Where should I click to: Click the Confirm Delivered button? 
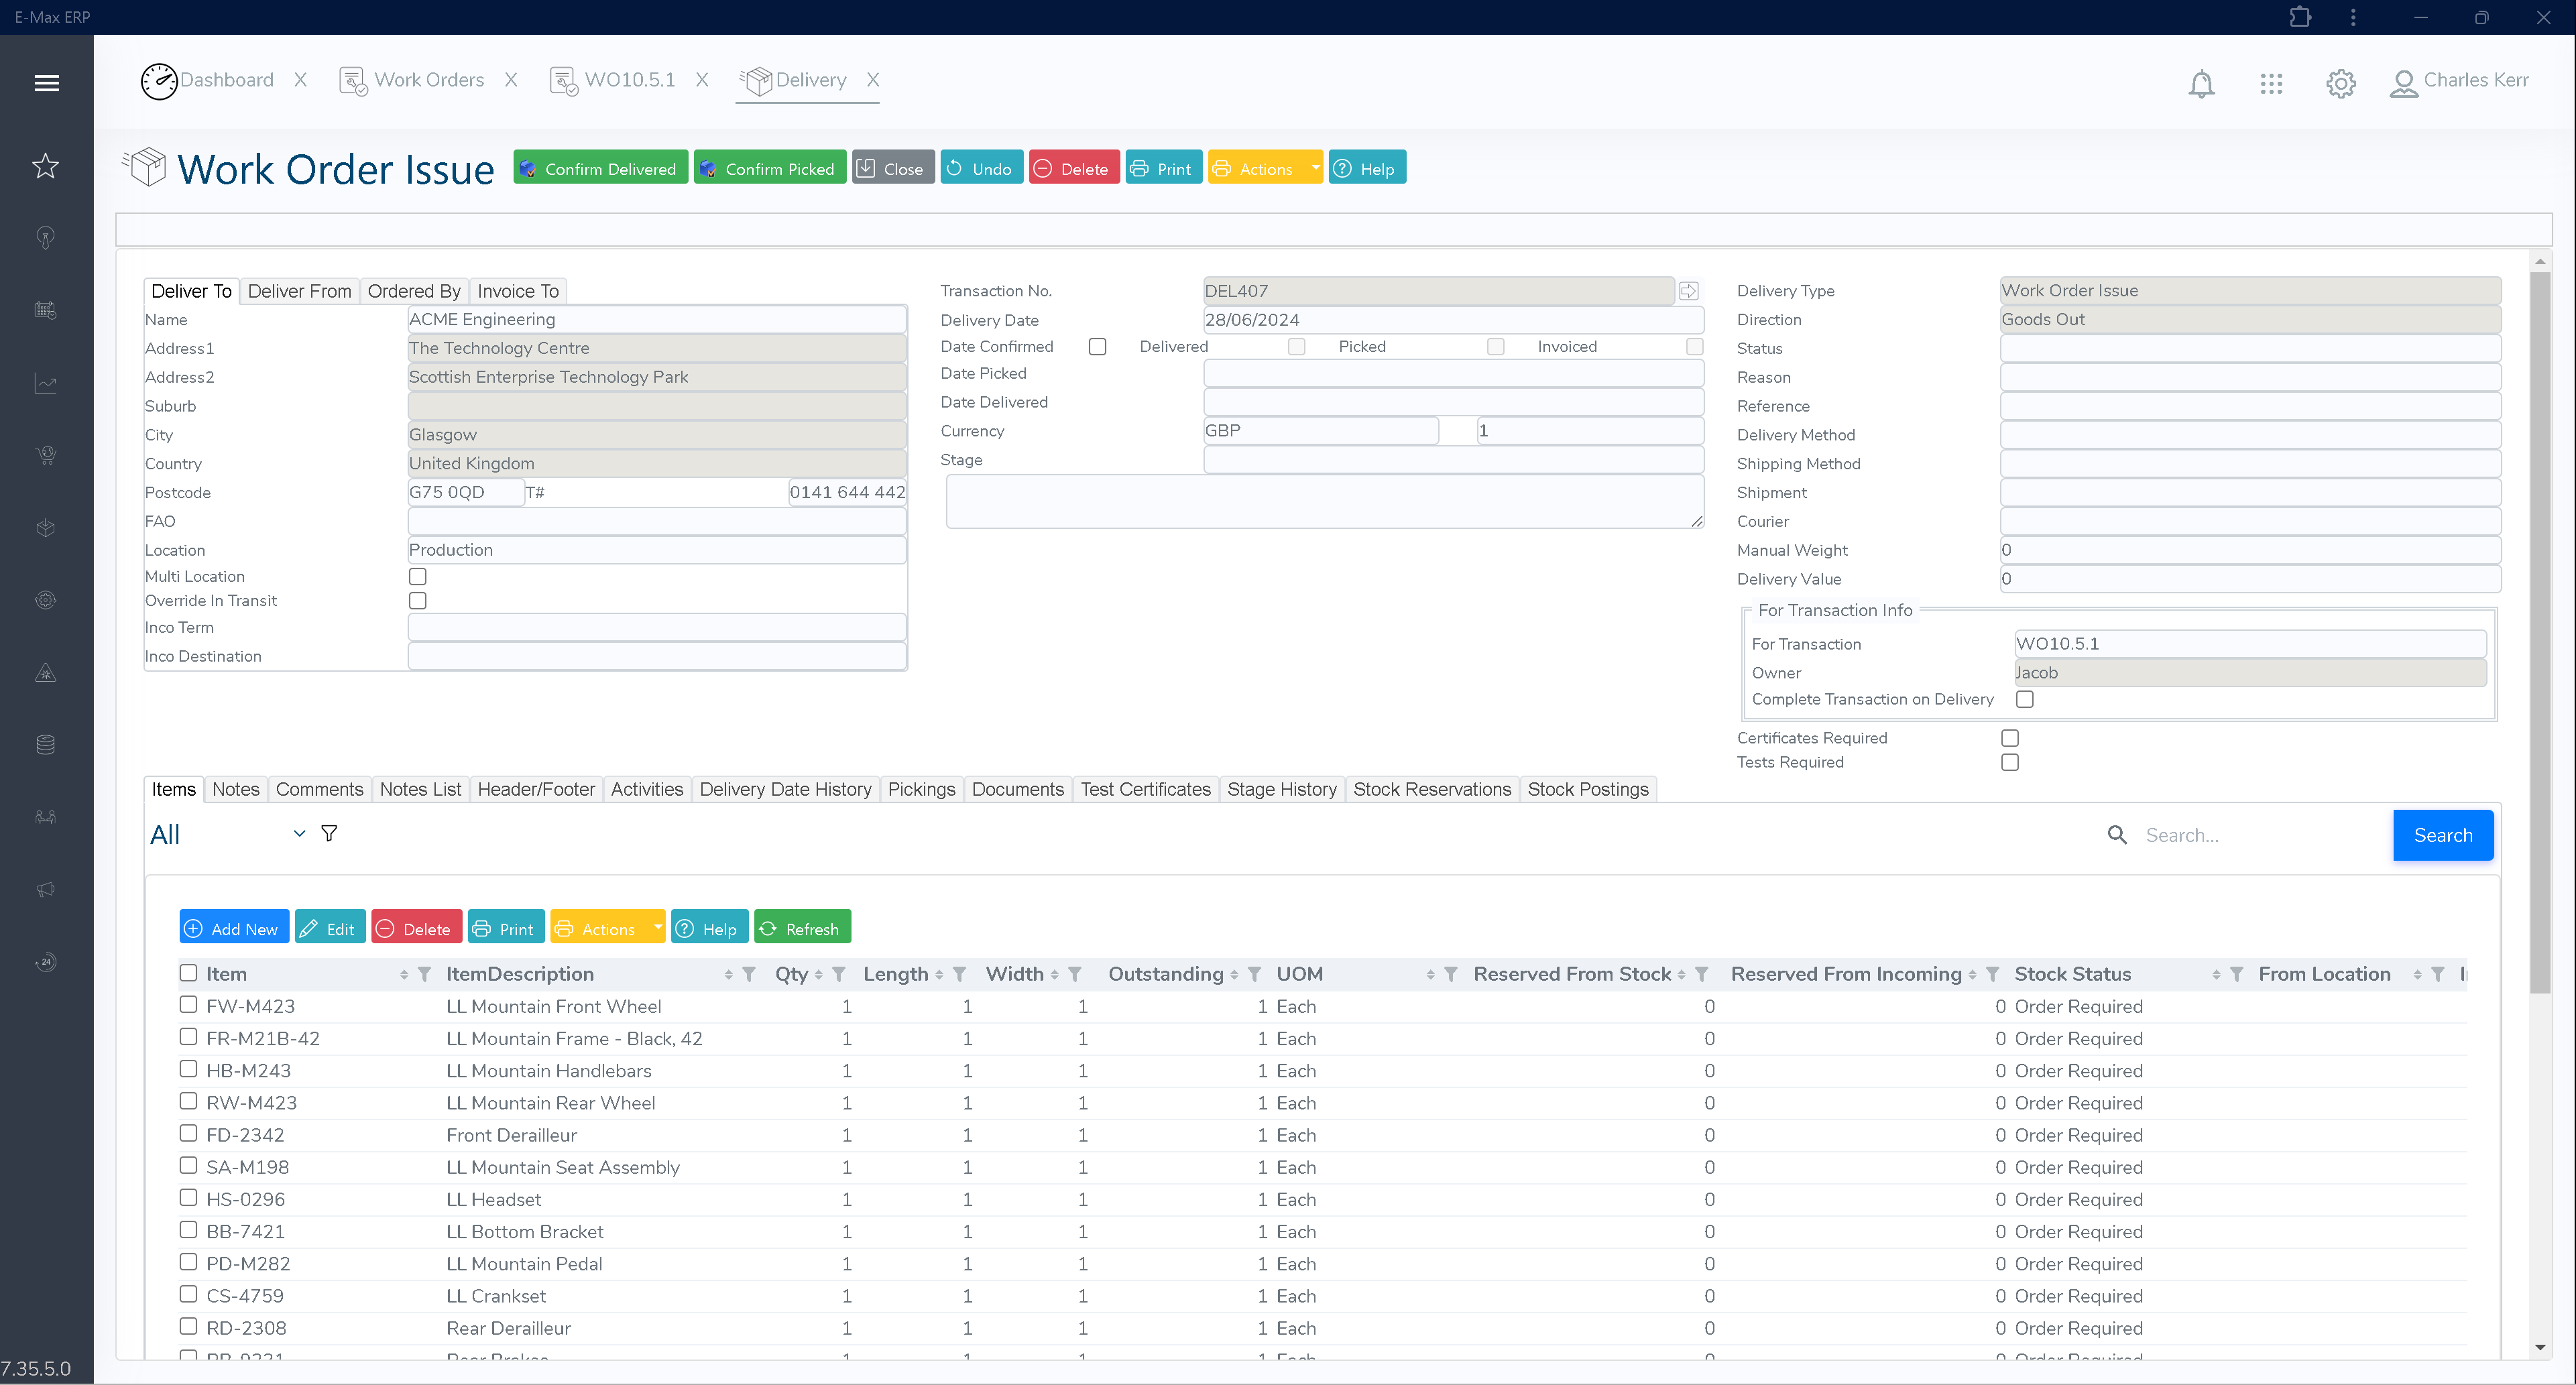(600, 167)
